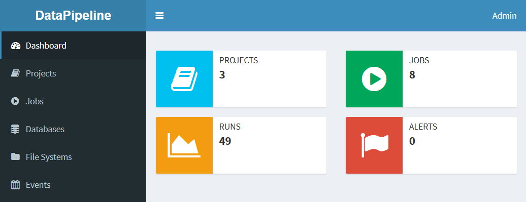Click the PROJECTS card label

pos(239,61)
